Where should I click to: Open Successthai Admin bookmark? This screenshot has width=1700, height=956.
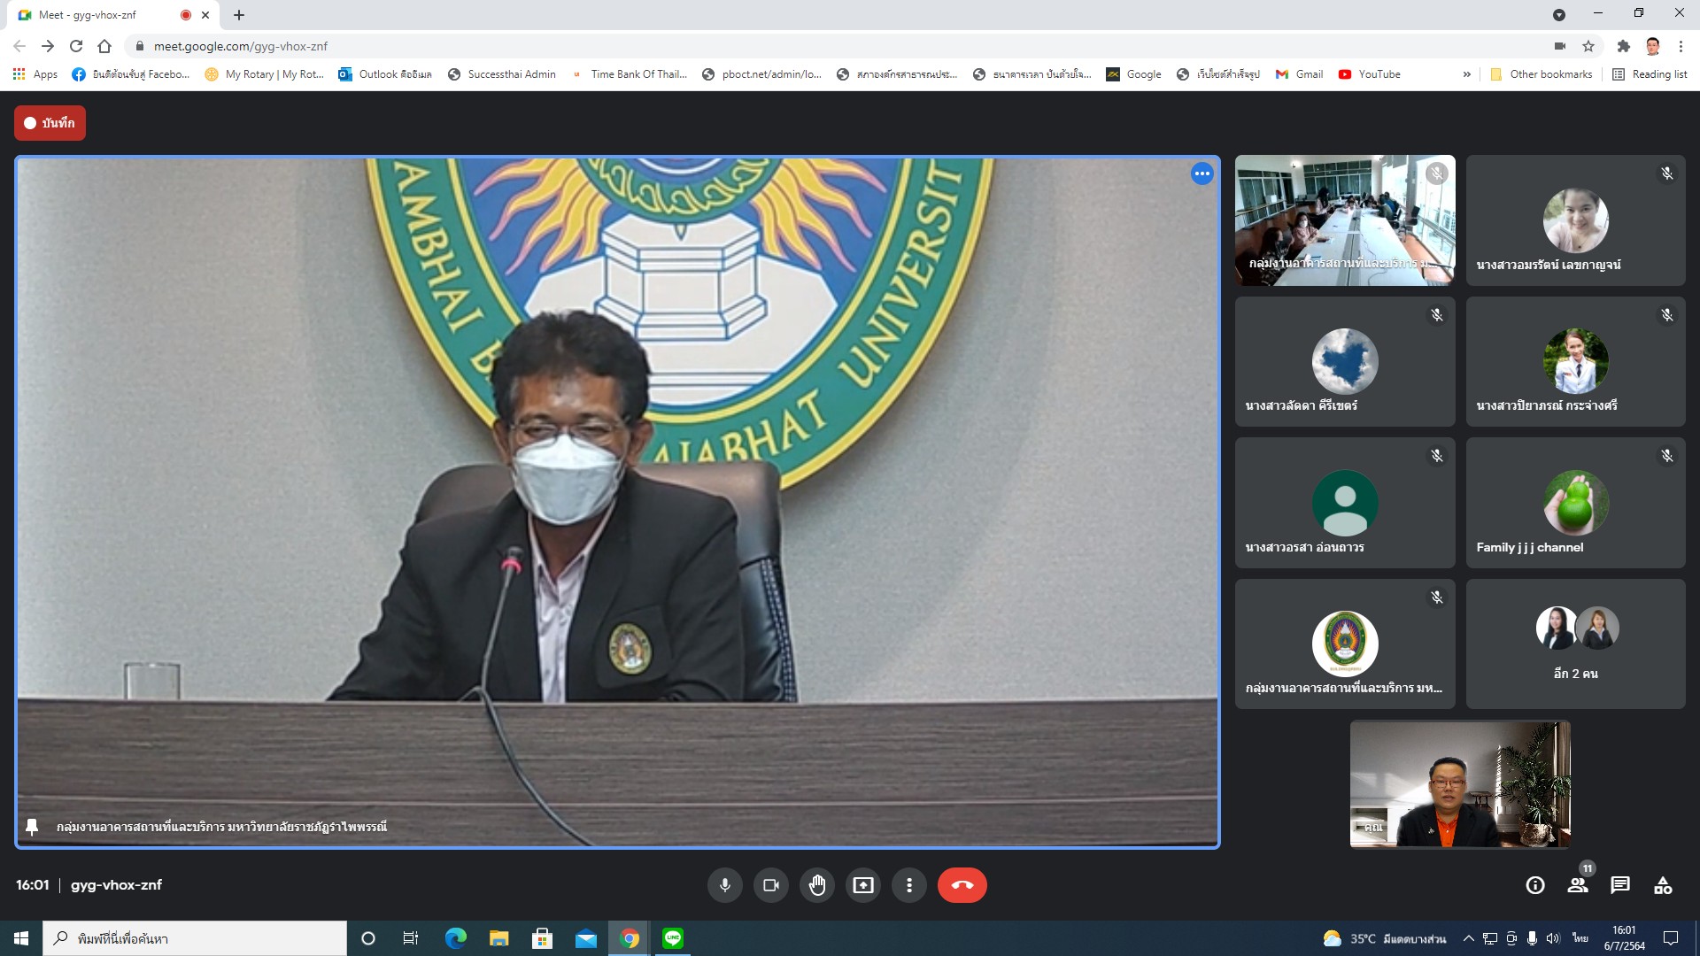coord(501,74)
